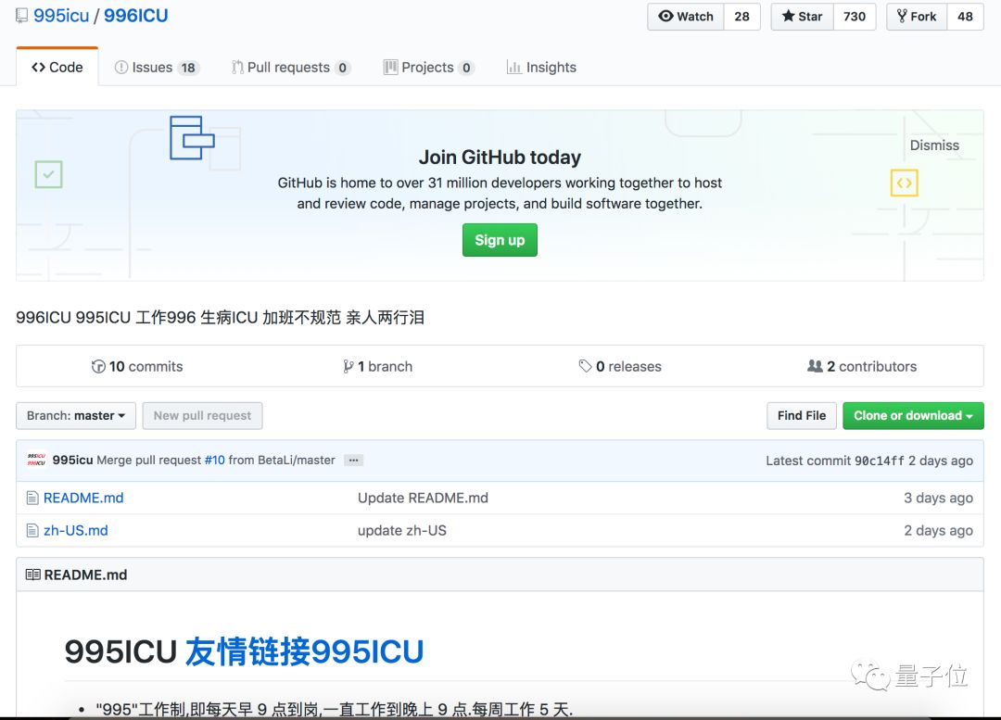Click the 2 days ago timestamp for zh-US.md
This screenshot has height=720, width=1001.
click(x=938, y=530)
